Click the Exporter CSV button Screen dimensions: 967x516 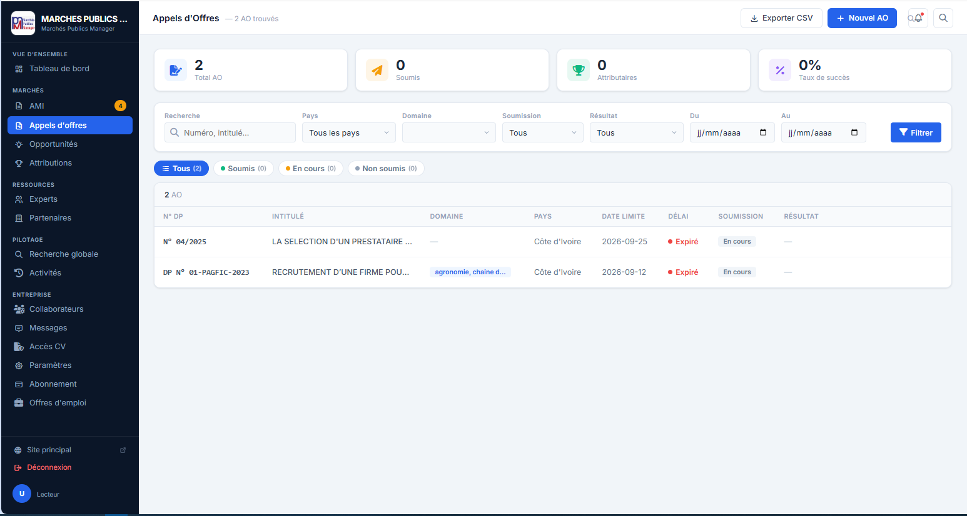pos(781,18)
